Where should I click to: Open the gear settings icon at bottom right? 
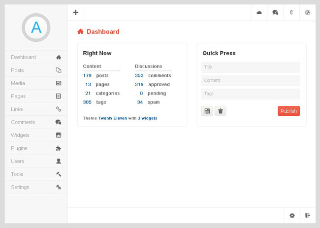(292, 215)
